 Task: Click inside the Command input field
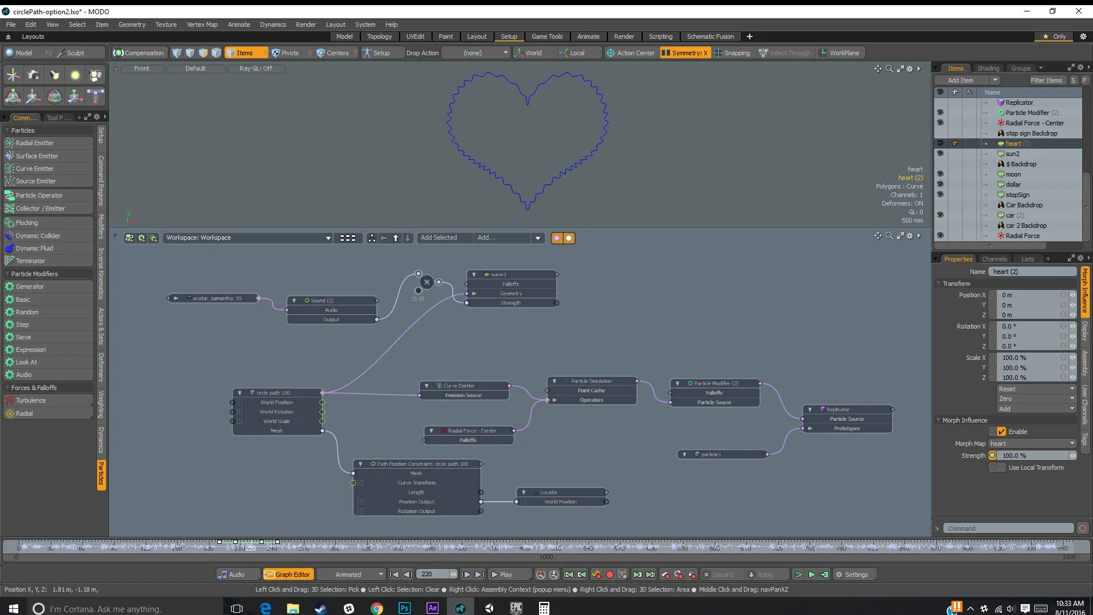1008,528
